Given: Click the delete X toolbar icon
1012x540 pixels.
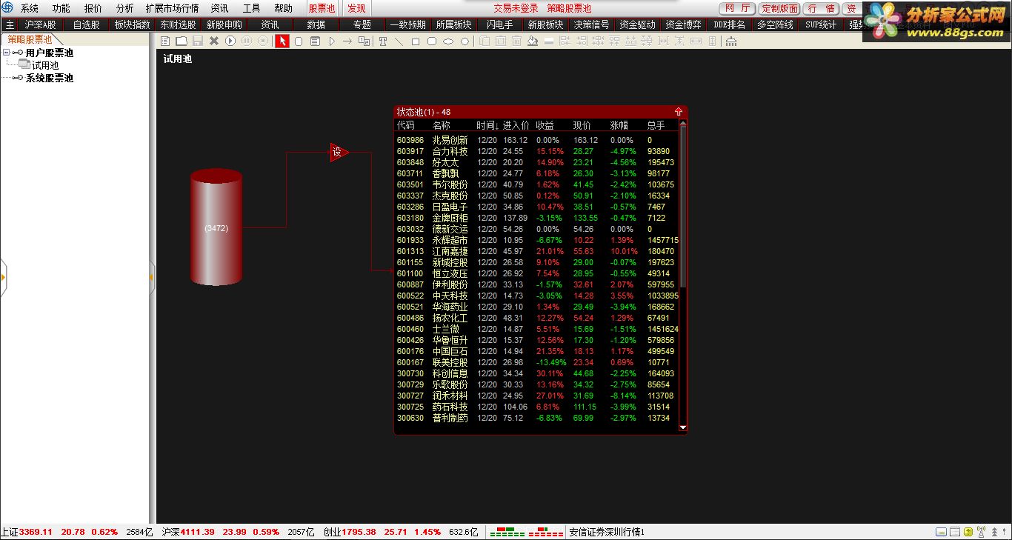Looking at the screenshot, I should click(214, 41).
